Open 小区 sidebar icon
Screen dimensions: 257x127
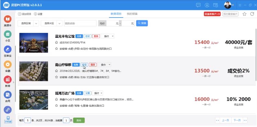tap(8, 34)
